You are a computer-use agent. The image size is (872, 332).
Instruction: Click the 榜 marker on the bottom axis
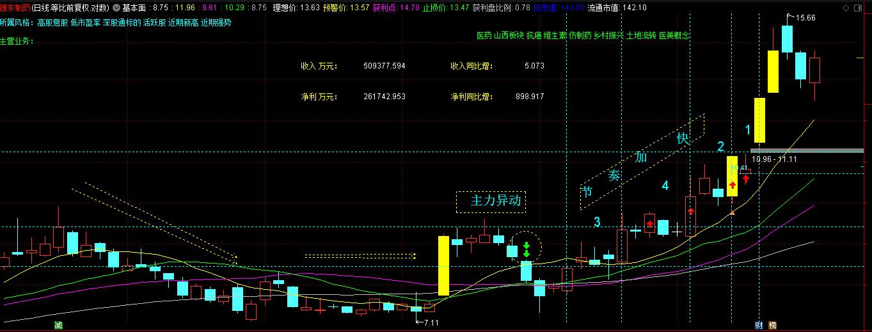click(x=772, y=326)
